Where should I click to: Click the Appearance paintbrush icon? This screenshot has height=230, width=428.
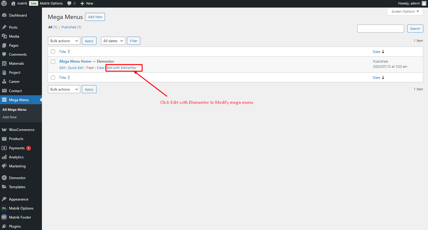click(x=4, y=199)
